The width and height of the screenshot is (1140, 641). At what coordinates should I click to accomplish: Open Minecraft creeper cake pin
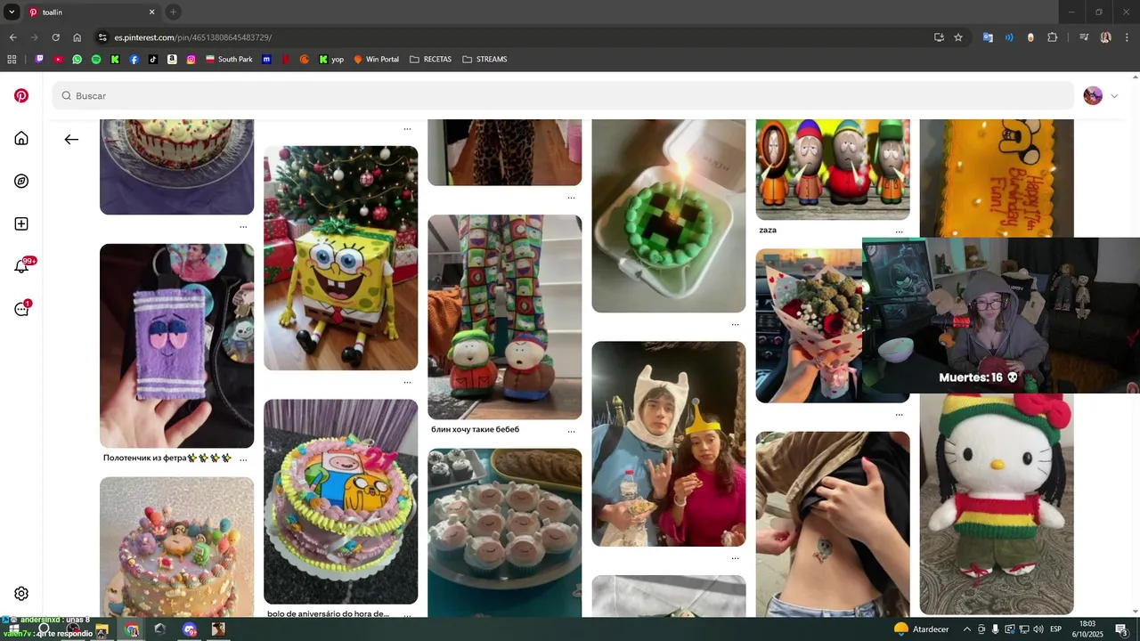669,216
